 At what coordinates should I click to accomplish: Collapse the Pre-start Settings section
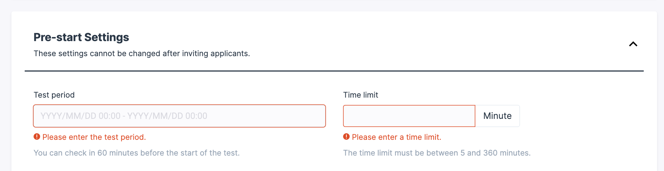click(633, 44)
